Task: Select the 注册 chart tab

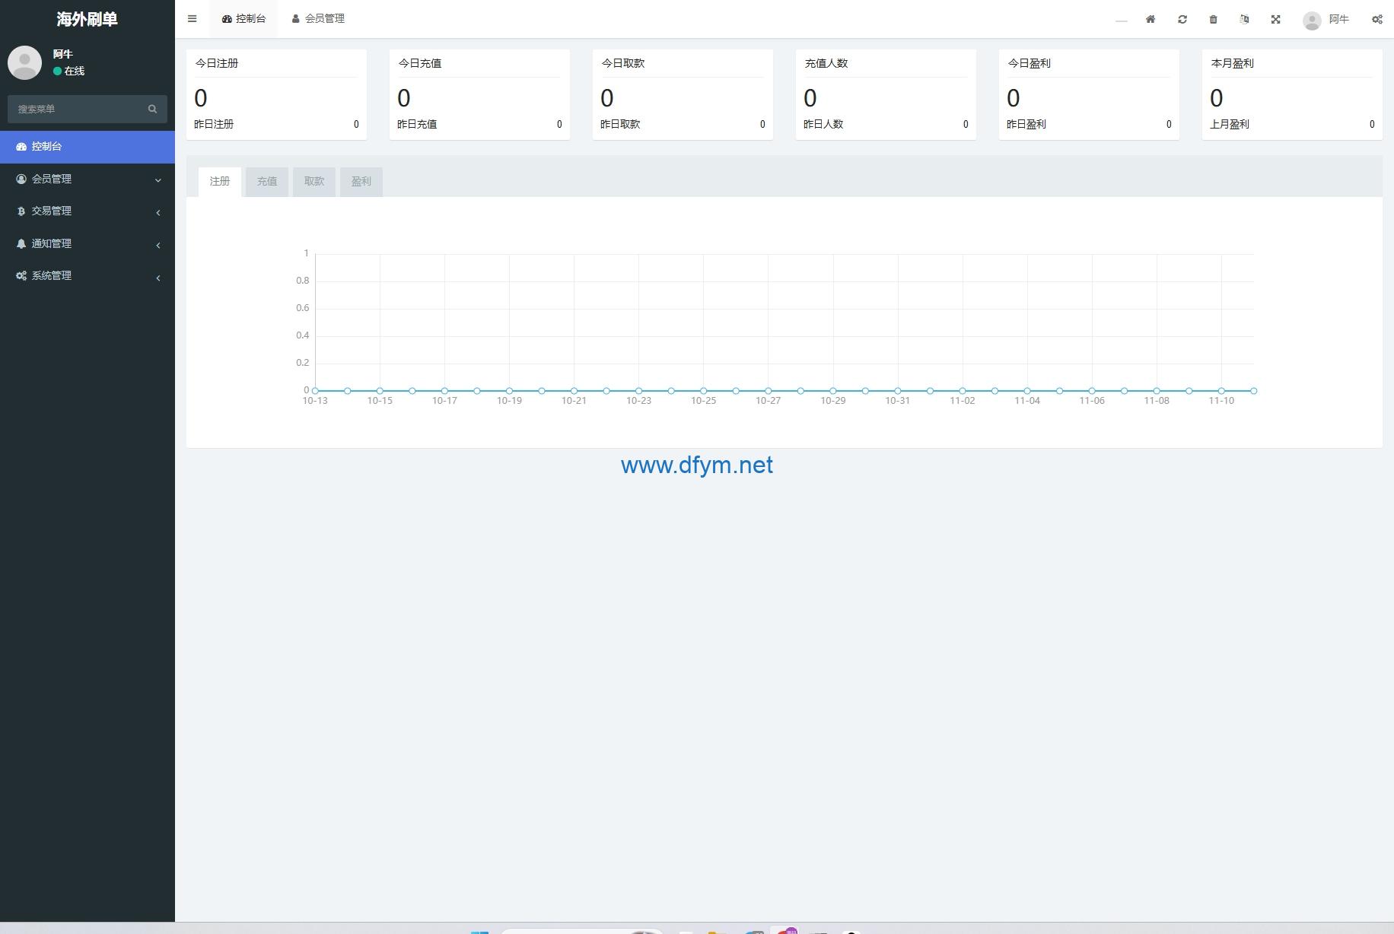Action: (x=220, y=182)
